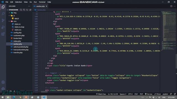Open style.css file
This screenshot has width=177, height=99.
pos(17,24)
